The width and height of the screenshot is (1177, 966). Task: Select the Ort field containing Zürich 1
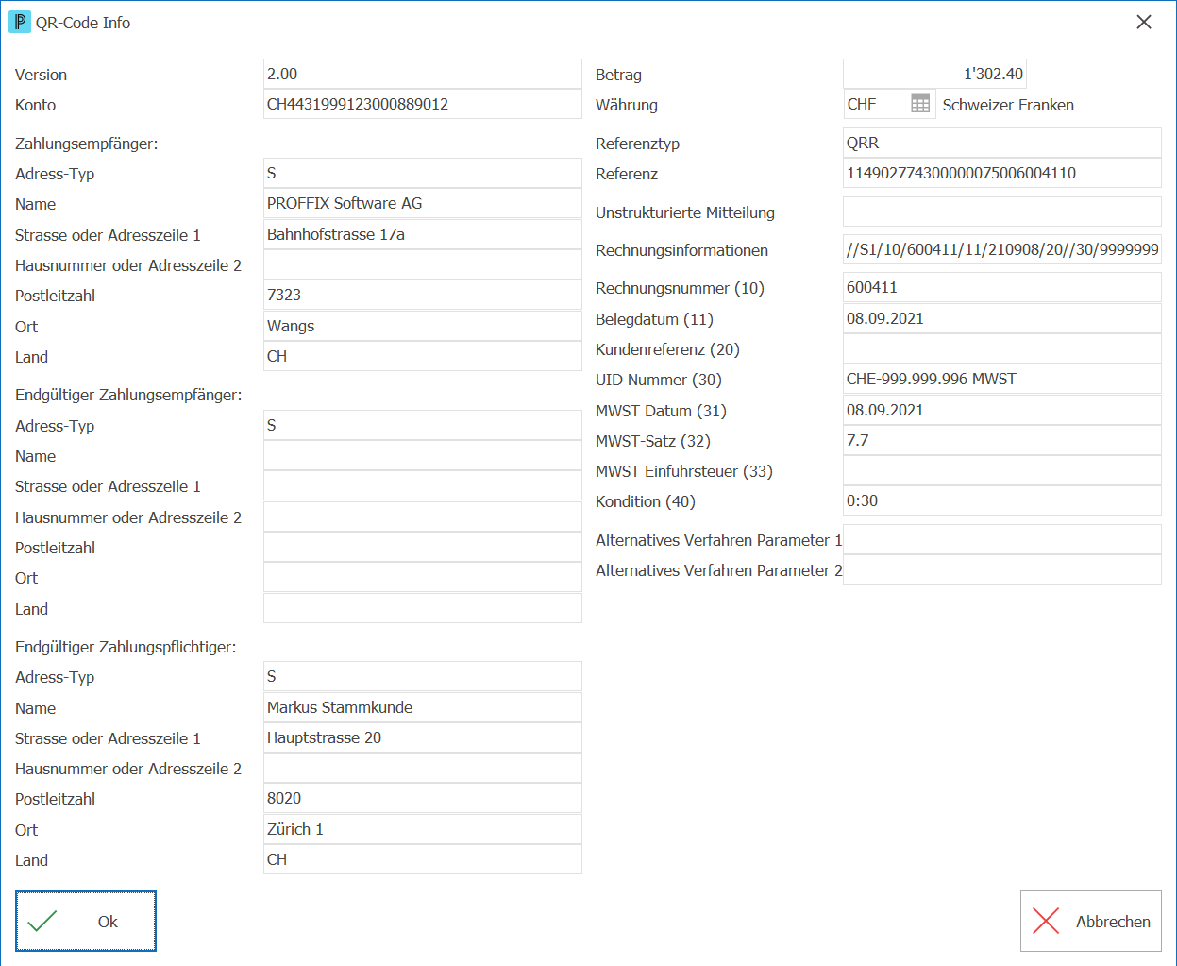pyautogui.click(x=423, y=829)
